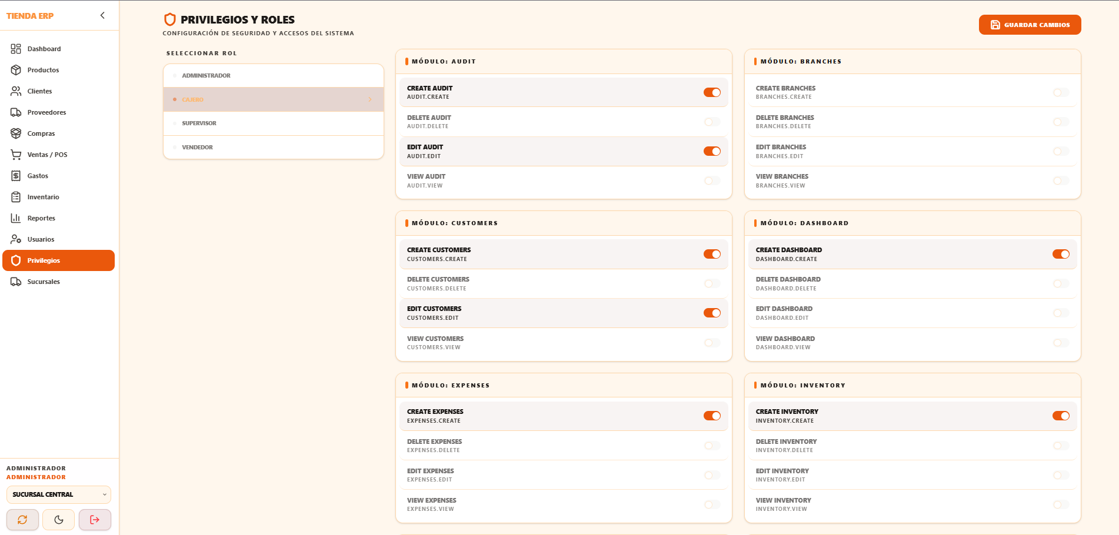Select the Administrador role
Viewport: 1119px width, 535px height.
click(x=274, y=75)
